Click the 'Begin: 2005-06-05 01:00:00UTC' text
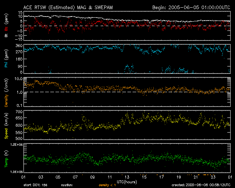 click(191, 7)
